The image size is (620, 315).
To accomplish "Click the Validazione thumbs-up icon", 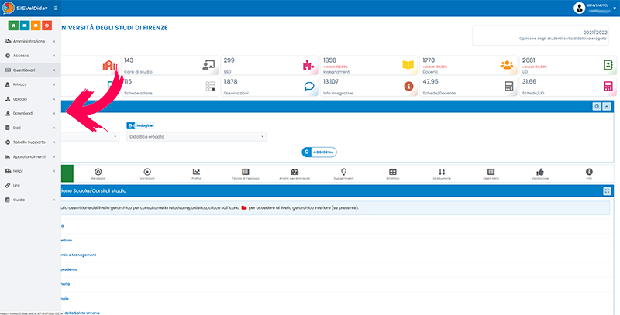I will [x=540, y=173].
